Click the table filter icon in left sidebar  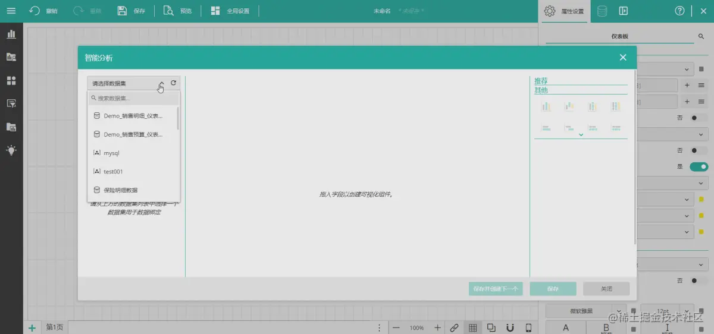click(11, 103)
